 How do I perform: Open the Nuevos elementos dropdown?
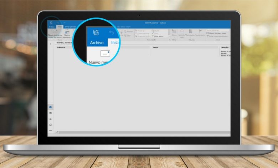point(67,34)
